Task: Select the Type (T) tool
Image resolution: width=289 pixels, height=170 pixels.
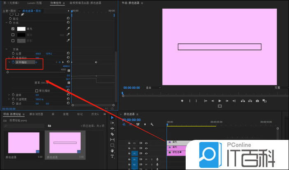Action: point(112,156)
